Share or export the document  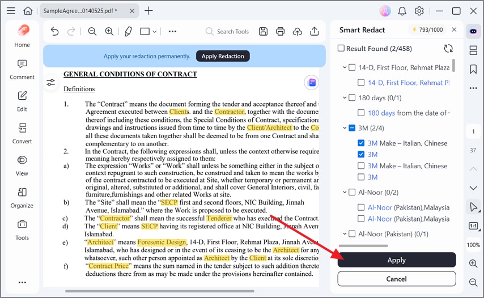(314, 32)
